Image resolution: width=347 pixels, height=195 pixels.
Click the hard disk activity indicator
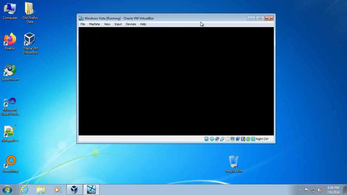206,139
